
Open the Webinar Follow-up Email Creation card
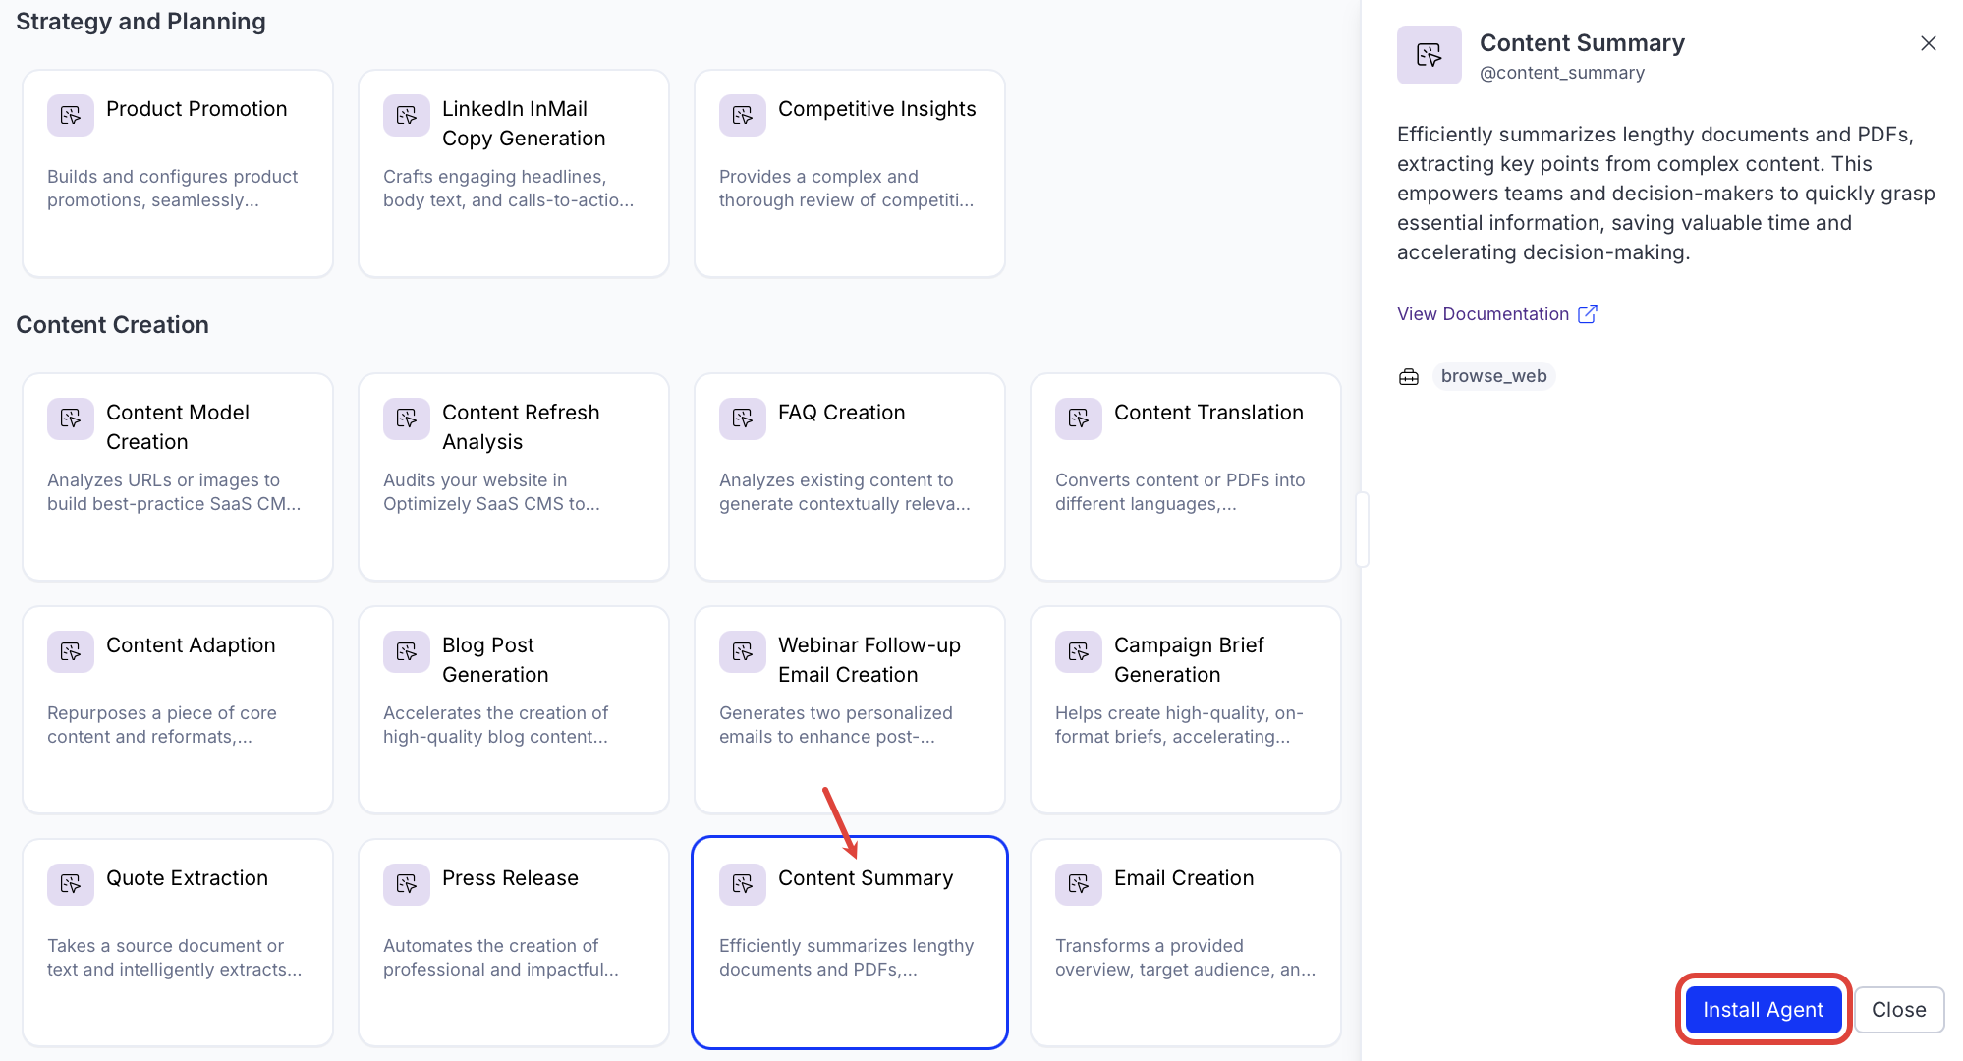pyautogui.click(x=850, y=709)
